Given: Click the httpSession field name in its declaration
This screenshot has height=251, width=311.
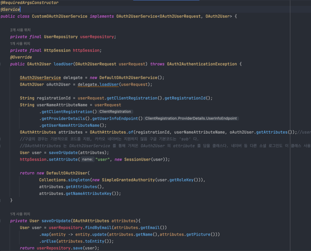Looking at the screenshot, I should 86,50.
